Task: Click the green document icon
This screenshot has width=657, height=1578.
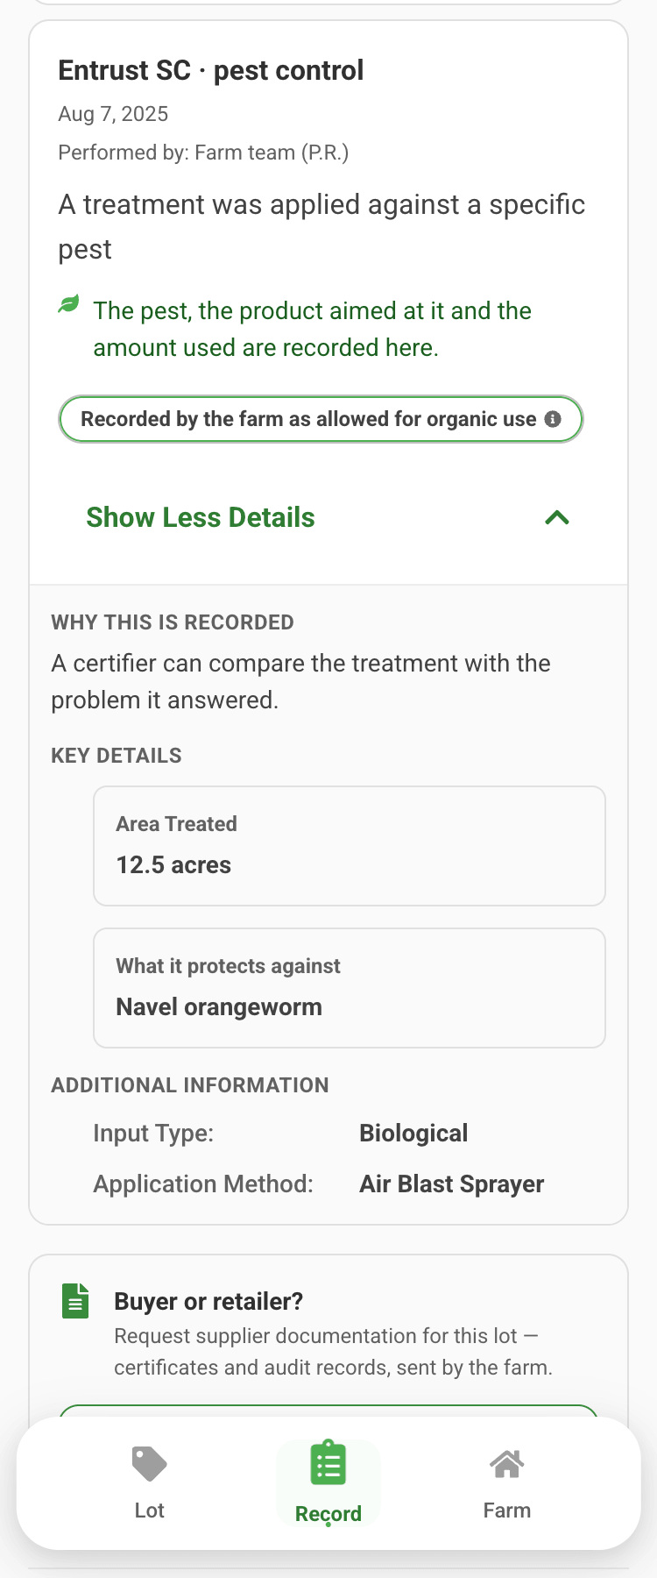Action: [x=76, y=1301]
